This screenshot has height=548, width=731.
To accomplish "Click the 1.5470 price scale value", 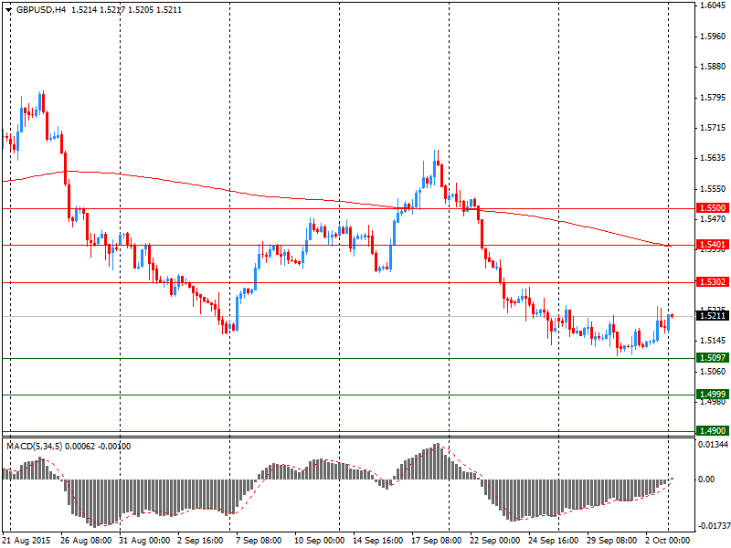I will 714,218.
